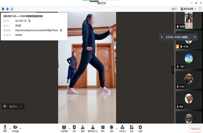Open the Invite (邀请) participants icon
This screenshot has height=133, width=203.
82,128
